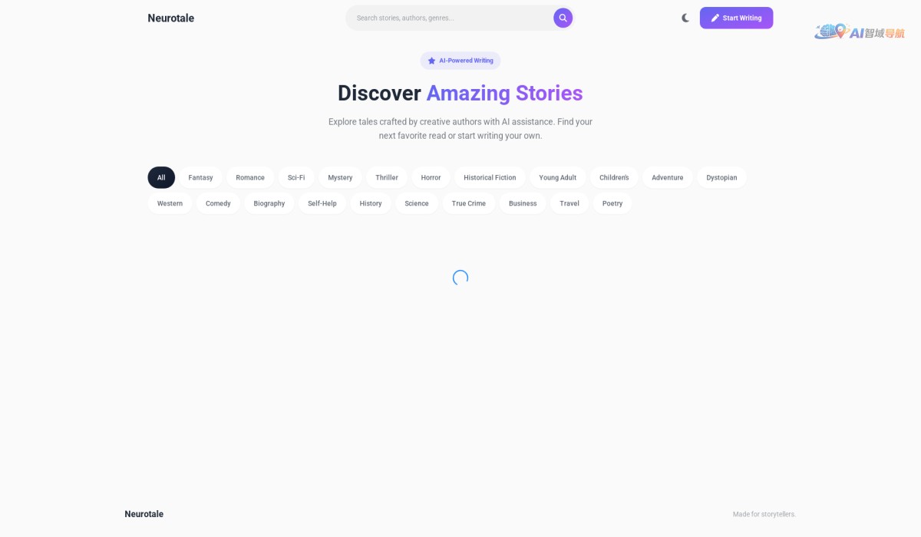Click the purple search magnifier icon

pyautogui.click(x=563, y=18)
